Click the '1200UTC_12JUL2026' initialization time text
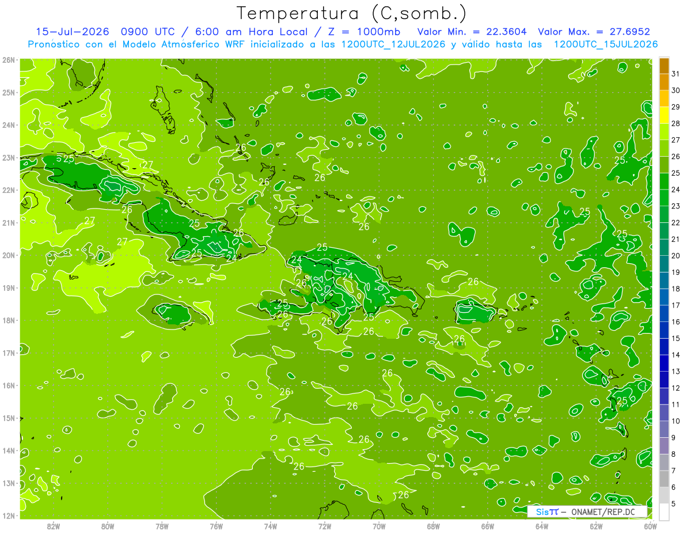 tap(393, 44)
